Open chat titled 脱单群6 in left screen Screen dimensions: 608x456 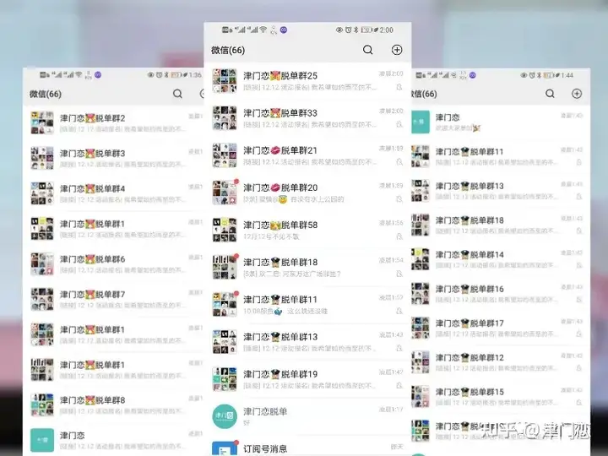[x=93, y=259]
